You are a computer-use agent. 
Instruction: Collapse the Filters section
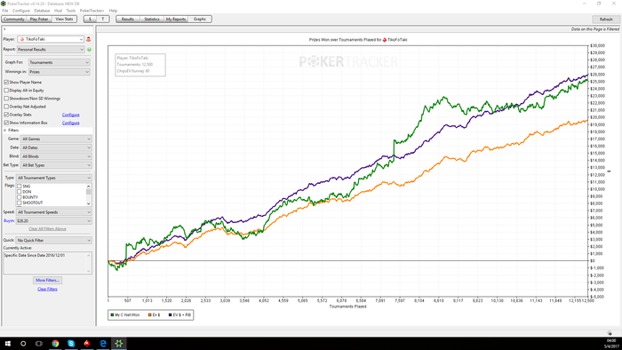click(5, 130)
